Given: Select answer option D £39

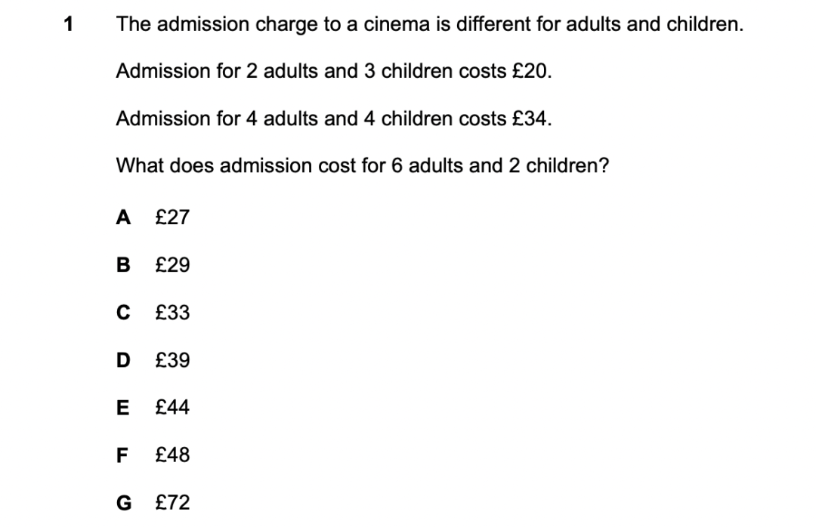Looking at the screenshot, I should point(153,360).
